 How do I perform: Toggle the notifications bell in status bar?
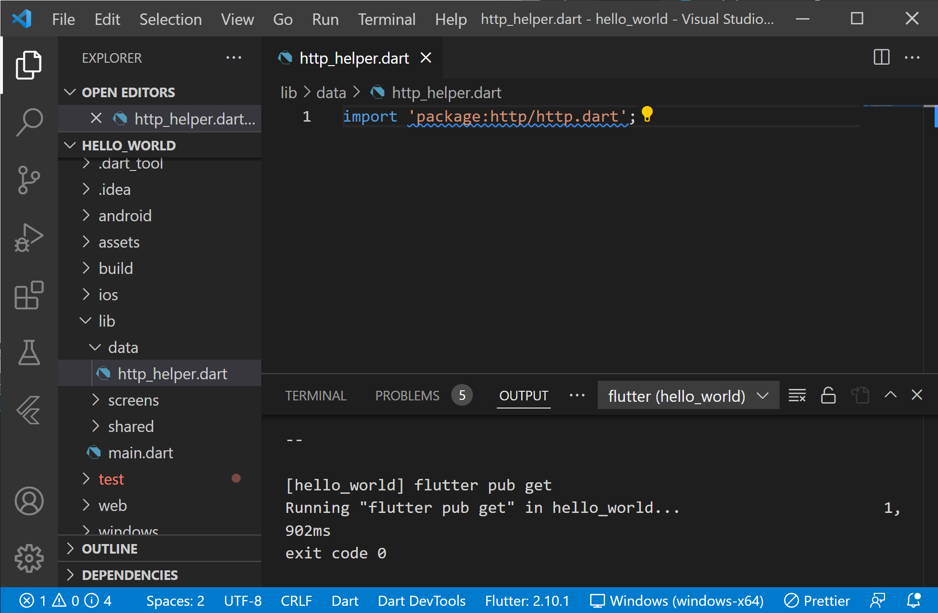(914, 601)
